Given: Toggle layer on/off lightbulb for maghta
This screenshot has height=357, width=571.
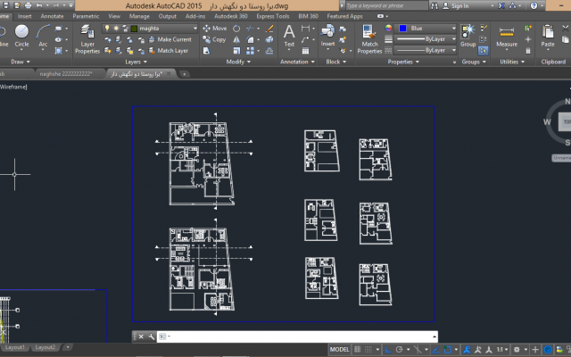Looking at the screenshot, I should point(107,28).
